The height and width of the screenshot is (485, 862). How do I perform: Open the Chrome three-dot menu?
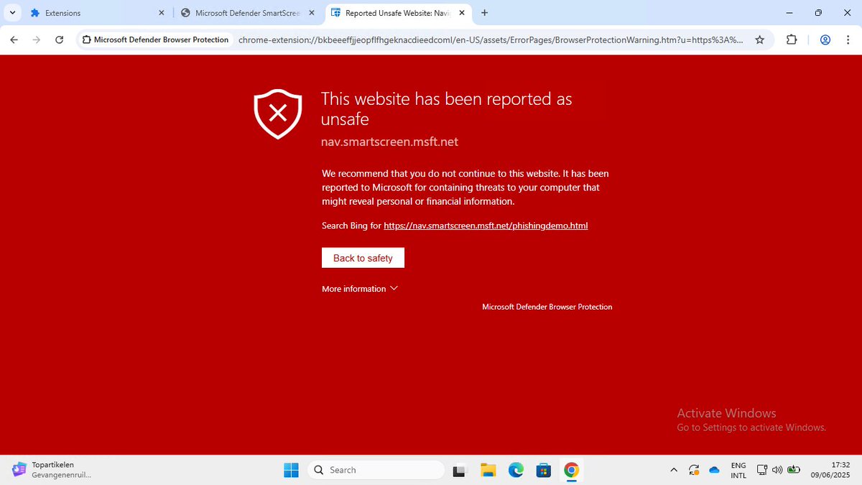(x=848, y=40)
